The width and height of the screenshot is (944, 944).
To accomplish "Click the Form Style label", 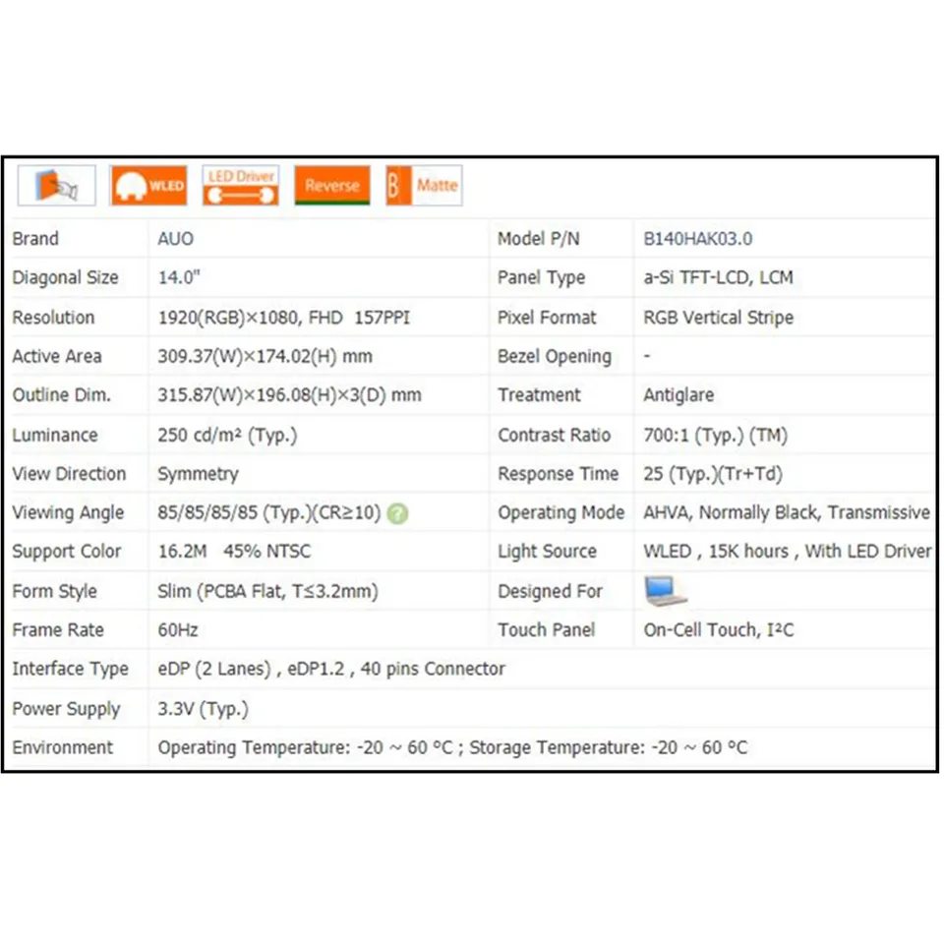I will click(x=55, y=591).
